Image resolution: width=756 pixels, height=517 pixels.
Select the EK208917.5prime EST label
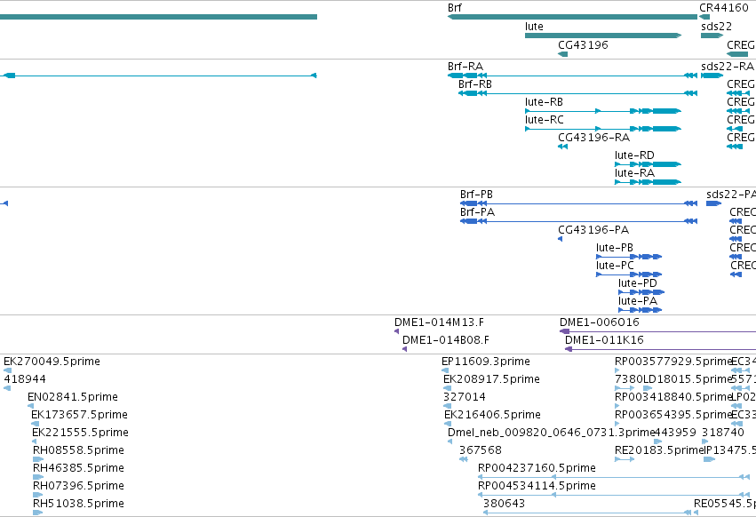coord(491,379)
